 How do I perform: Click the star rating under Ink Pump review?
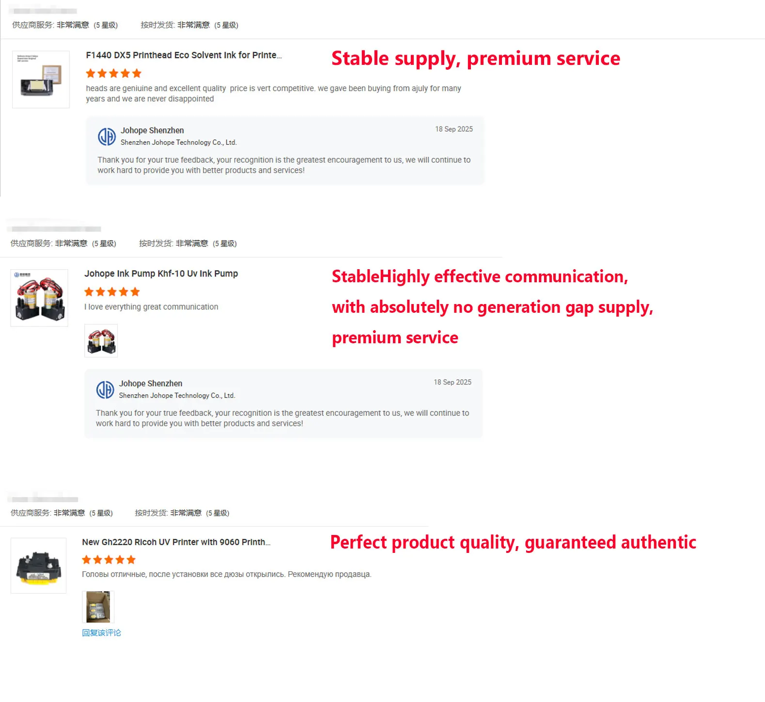(x=112, y=292)
